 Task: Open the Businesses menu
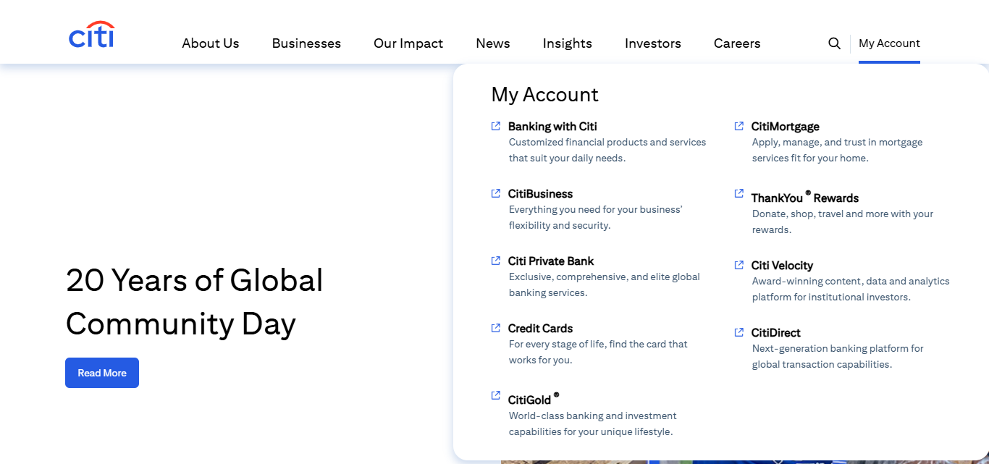click(306, 43)
